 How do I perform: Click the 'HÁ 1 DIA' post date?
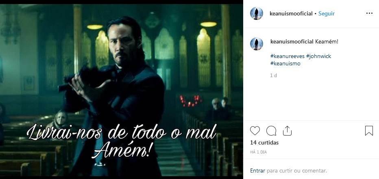(x=258, y=152)
